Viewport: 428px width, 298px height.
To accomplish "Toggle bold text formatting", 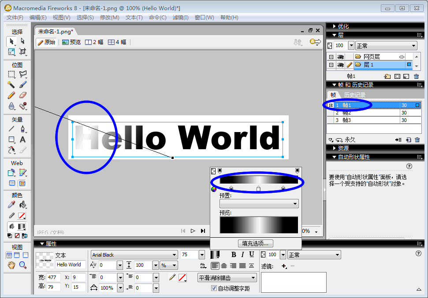I will click(x=234, y=254).
